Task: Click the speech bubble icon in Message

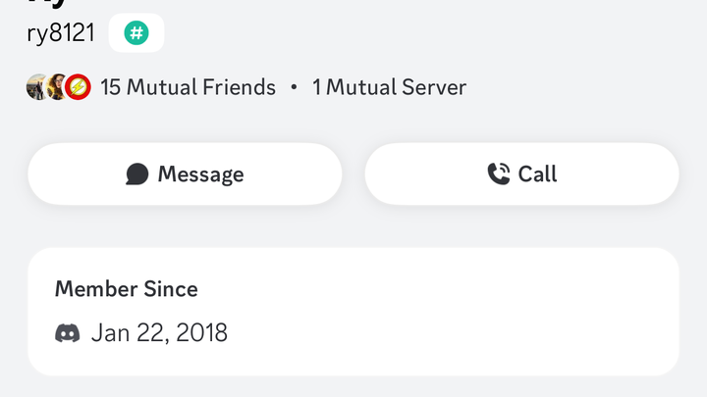Action: (x=137, y=174)
